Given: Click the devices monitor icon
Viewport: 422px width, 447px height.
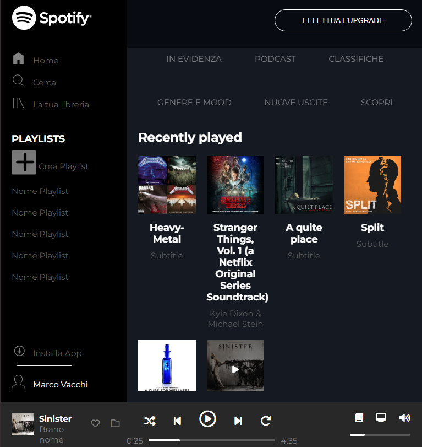Looking at the screenshot, I should coord(380,418).
